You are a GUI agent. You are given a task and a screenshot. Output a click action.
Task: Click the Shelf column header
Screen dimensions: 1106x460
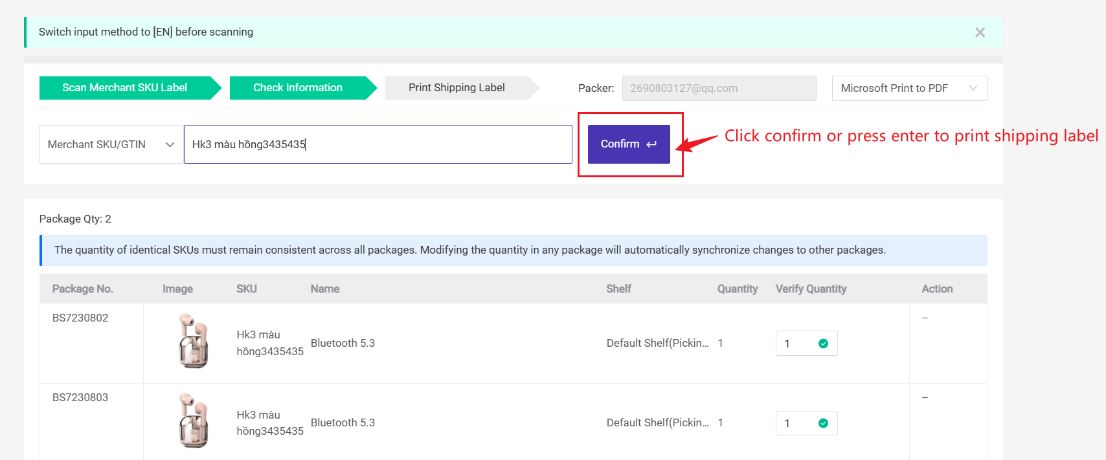point(618,289)
